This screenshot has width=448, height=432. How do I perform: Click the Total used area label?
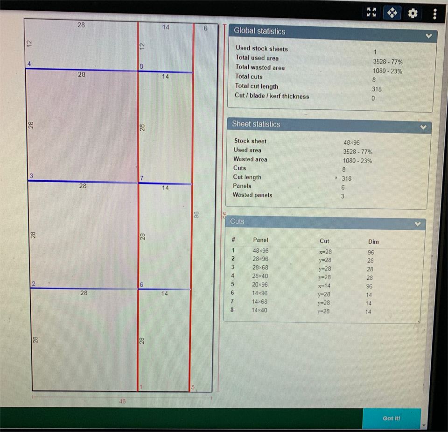[257, 58]
